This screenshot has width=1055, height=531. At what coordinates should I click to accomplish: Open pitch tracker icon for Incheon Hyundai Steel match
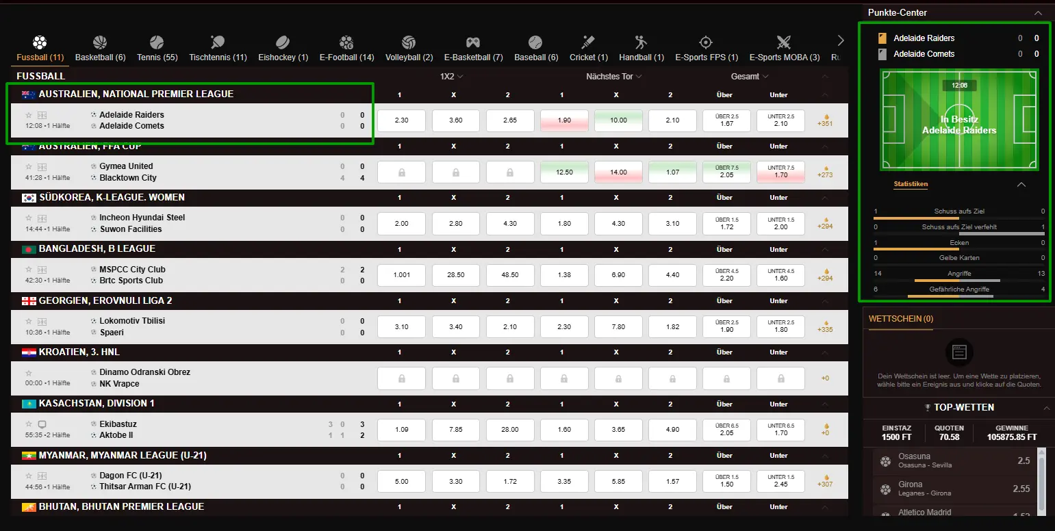[42, 218]
